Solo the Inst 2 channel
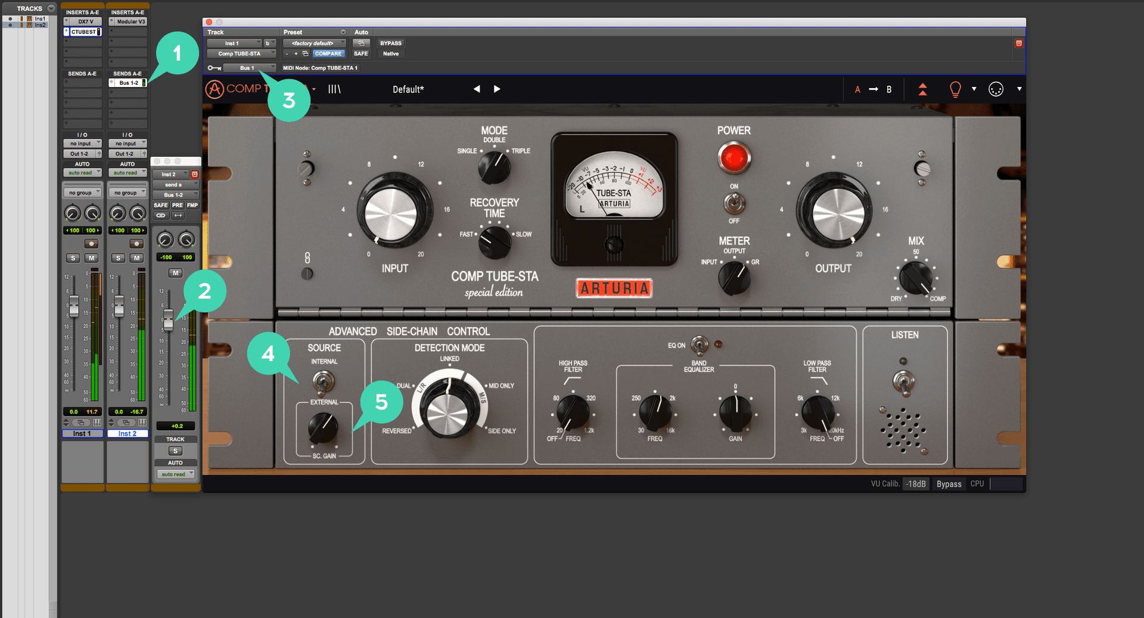The height and width of the screenshot is (618, 1144). [119, 258]
